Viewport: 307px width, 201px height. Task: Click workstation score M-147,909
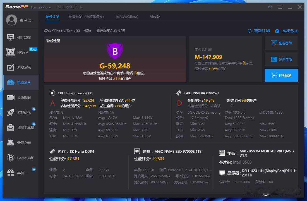[208, 57]
